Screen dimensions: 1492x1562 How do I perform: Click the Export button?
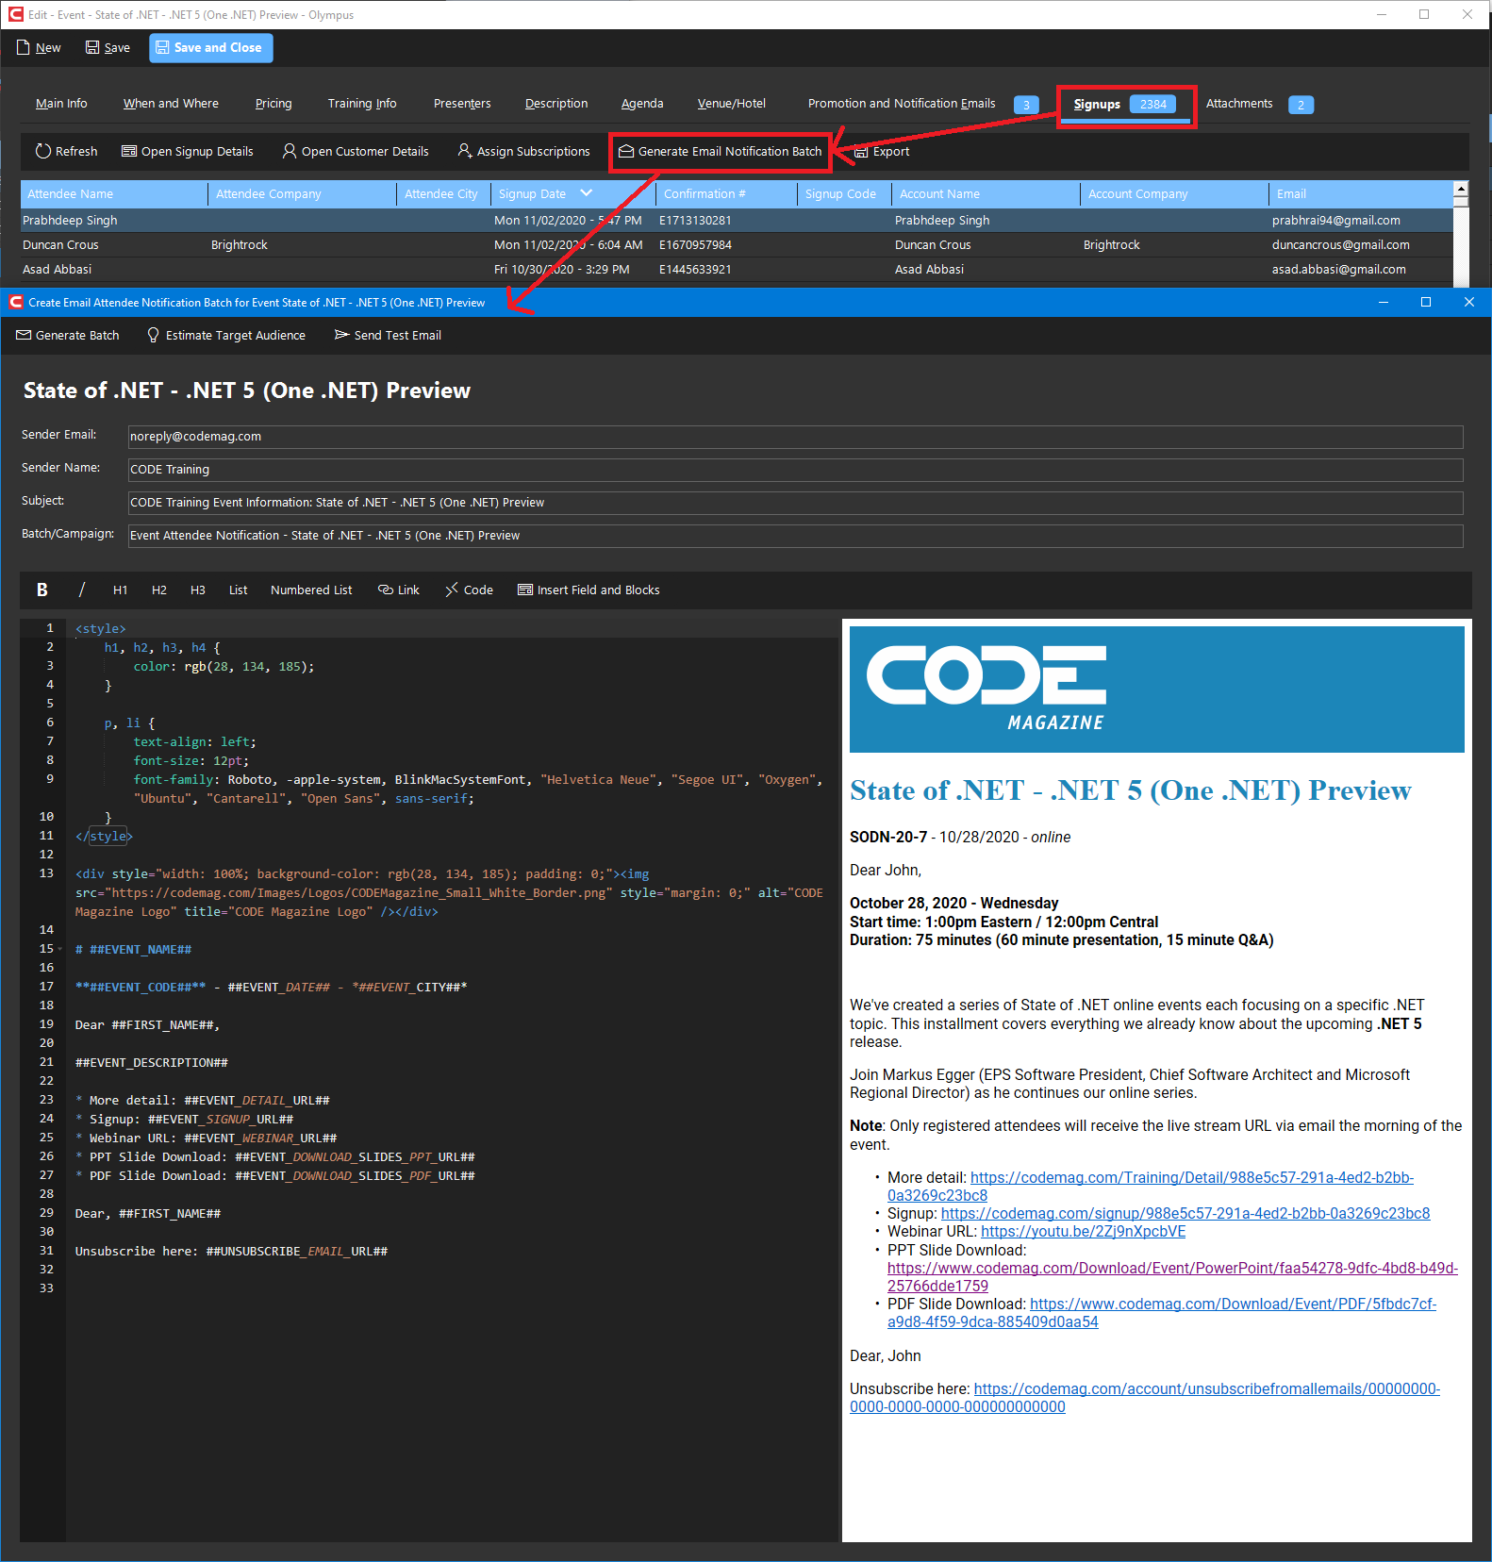[882, 152]
